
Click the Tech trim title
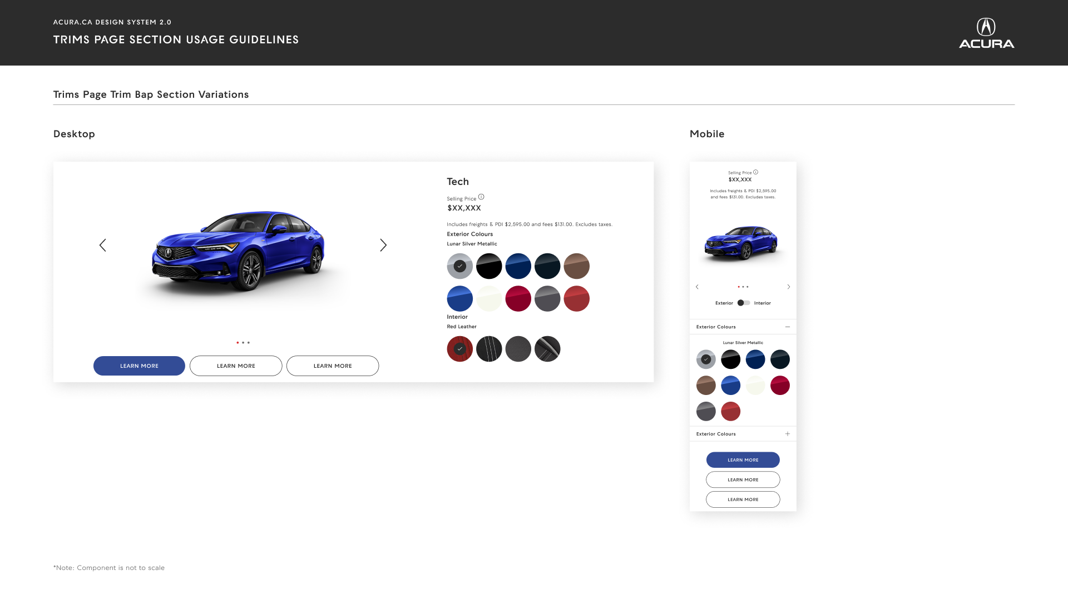458,182
